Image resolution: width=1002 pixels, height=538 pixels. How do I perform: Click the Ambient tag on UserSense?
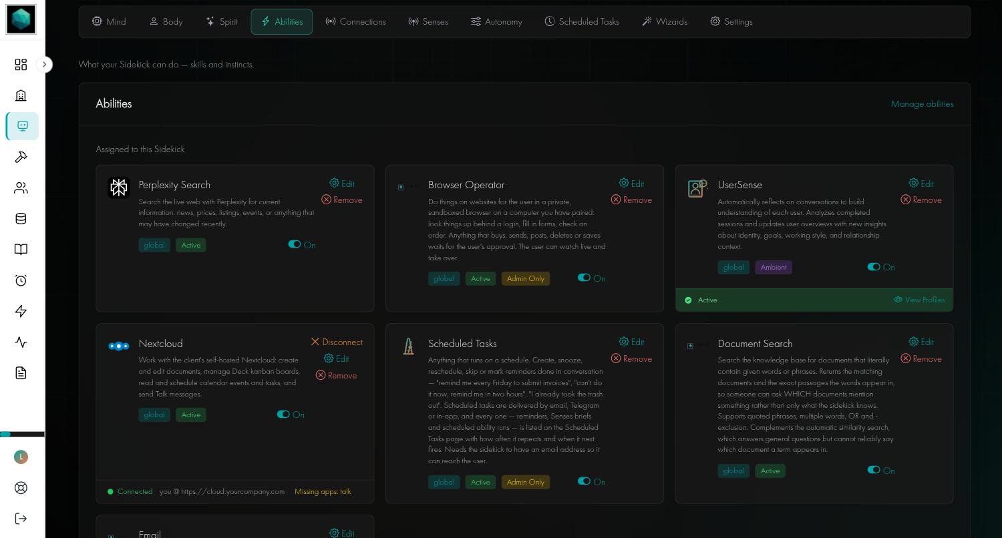click(774, 267)
